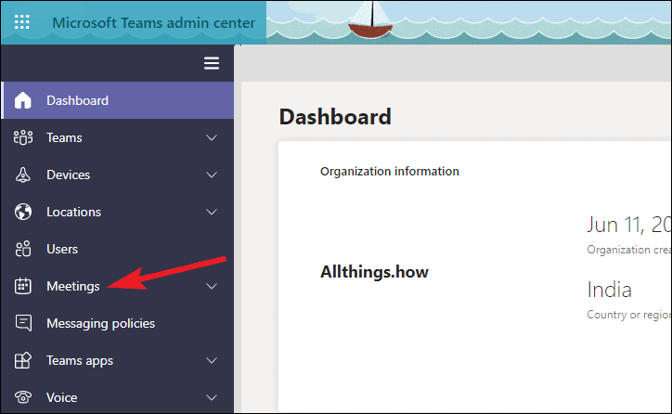Expand the Voice chevron

[x=212, y=397]
